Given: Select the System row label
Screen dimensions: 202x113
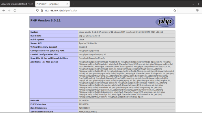Looking at the screenshot, I should coord(34,32).
